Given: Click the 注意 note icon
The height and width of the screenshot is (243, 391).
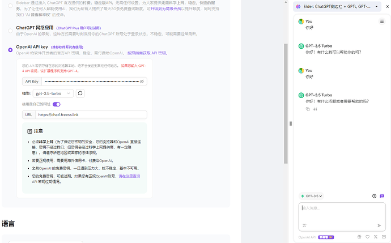Looking at the screenshot, I should [x=29, y=131].
